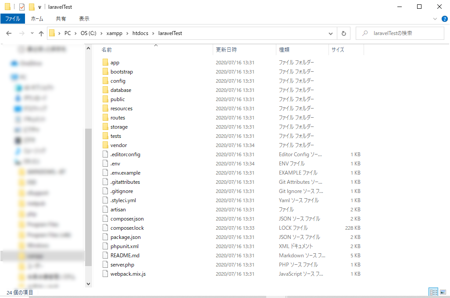Refresh the laravelTest folder view
Image resolution: width=450 pixels, height=298 pixels.
pos(344,33)
